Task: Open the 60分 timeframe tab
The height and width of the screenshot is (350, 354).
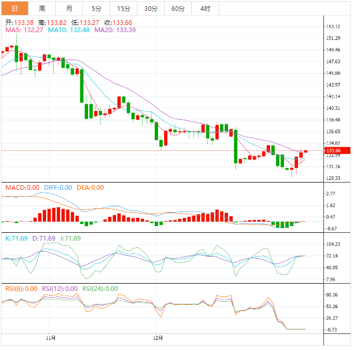Action: pos(178,8)
